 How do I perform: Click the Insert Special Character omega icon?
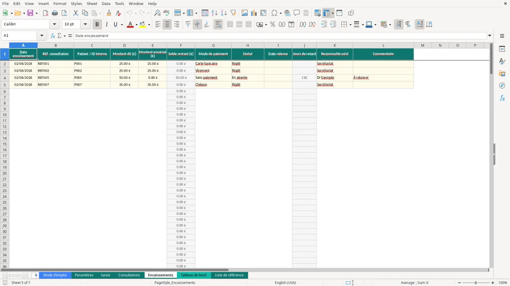pos(275,13)
